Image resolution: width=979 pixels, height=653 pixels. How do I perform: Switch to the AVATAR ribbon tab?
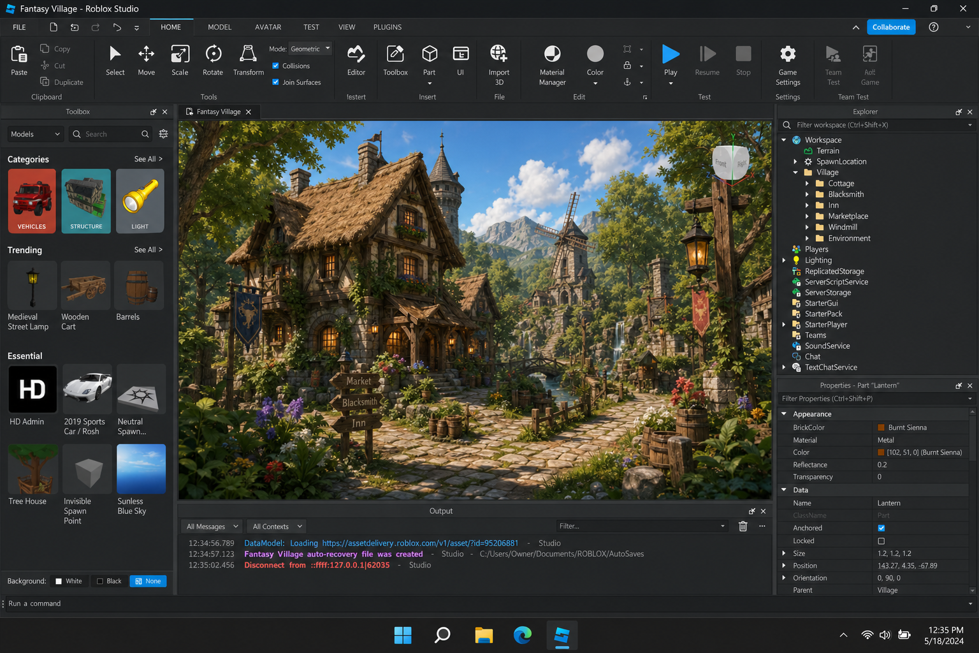click(x=268, y=27)
